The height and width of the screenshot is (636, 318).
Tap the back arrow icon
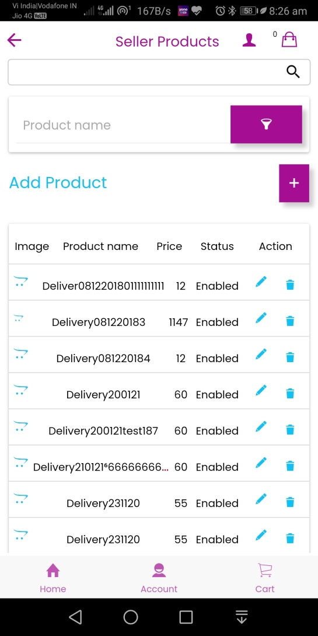tap(14, 40)
